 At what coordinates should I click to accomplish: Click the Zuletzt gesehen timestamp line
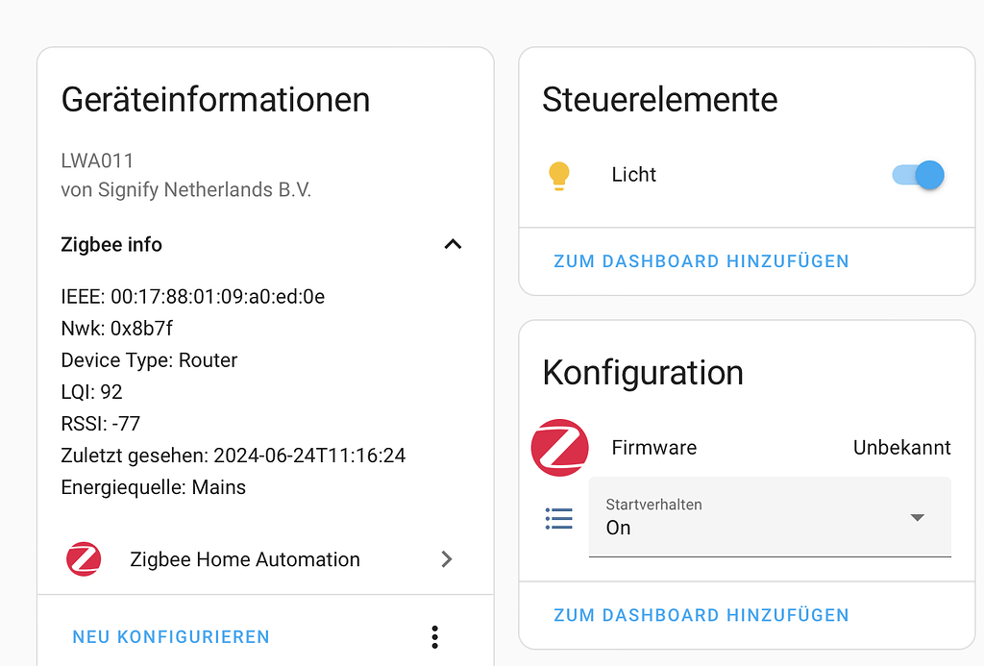pos(234,456)
